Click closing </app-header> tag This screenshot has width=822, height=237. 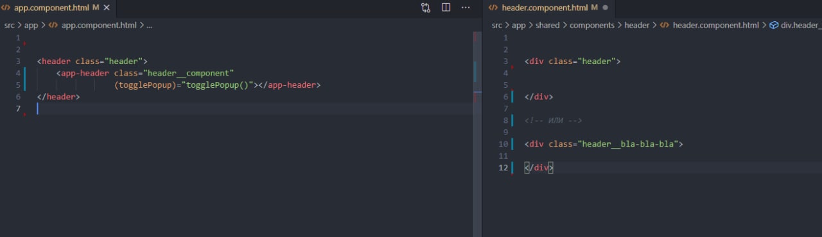[290, 85]
